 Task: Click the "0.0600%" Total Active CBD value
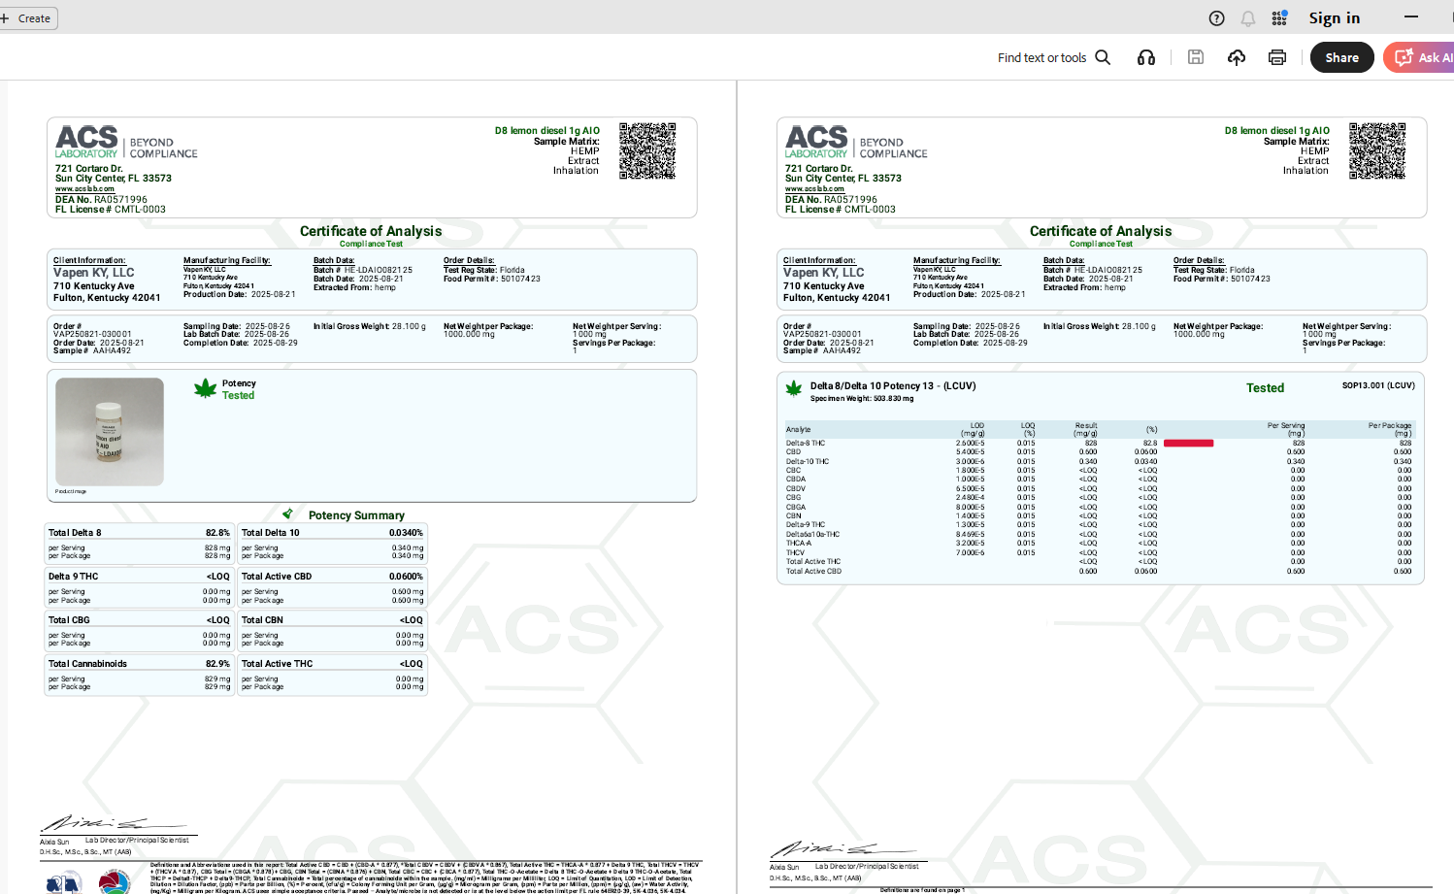pos(406,577)
